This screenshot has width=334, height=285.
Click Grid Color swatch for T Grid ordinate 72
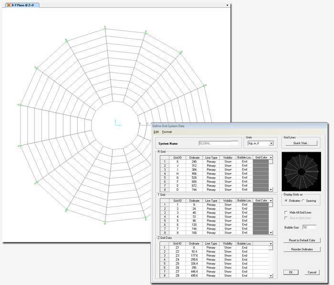(261, 217)
